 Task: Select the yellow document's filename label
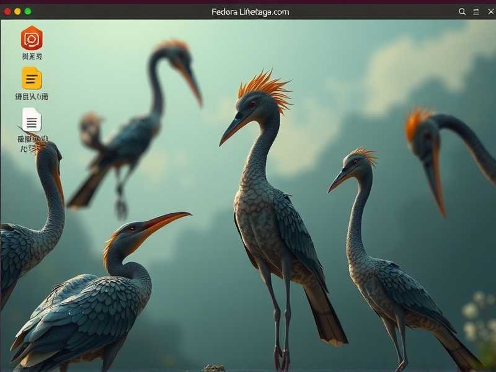(x=32, y=96)
